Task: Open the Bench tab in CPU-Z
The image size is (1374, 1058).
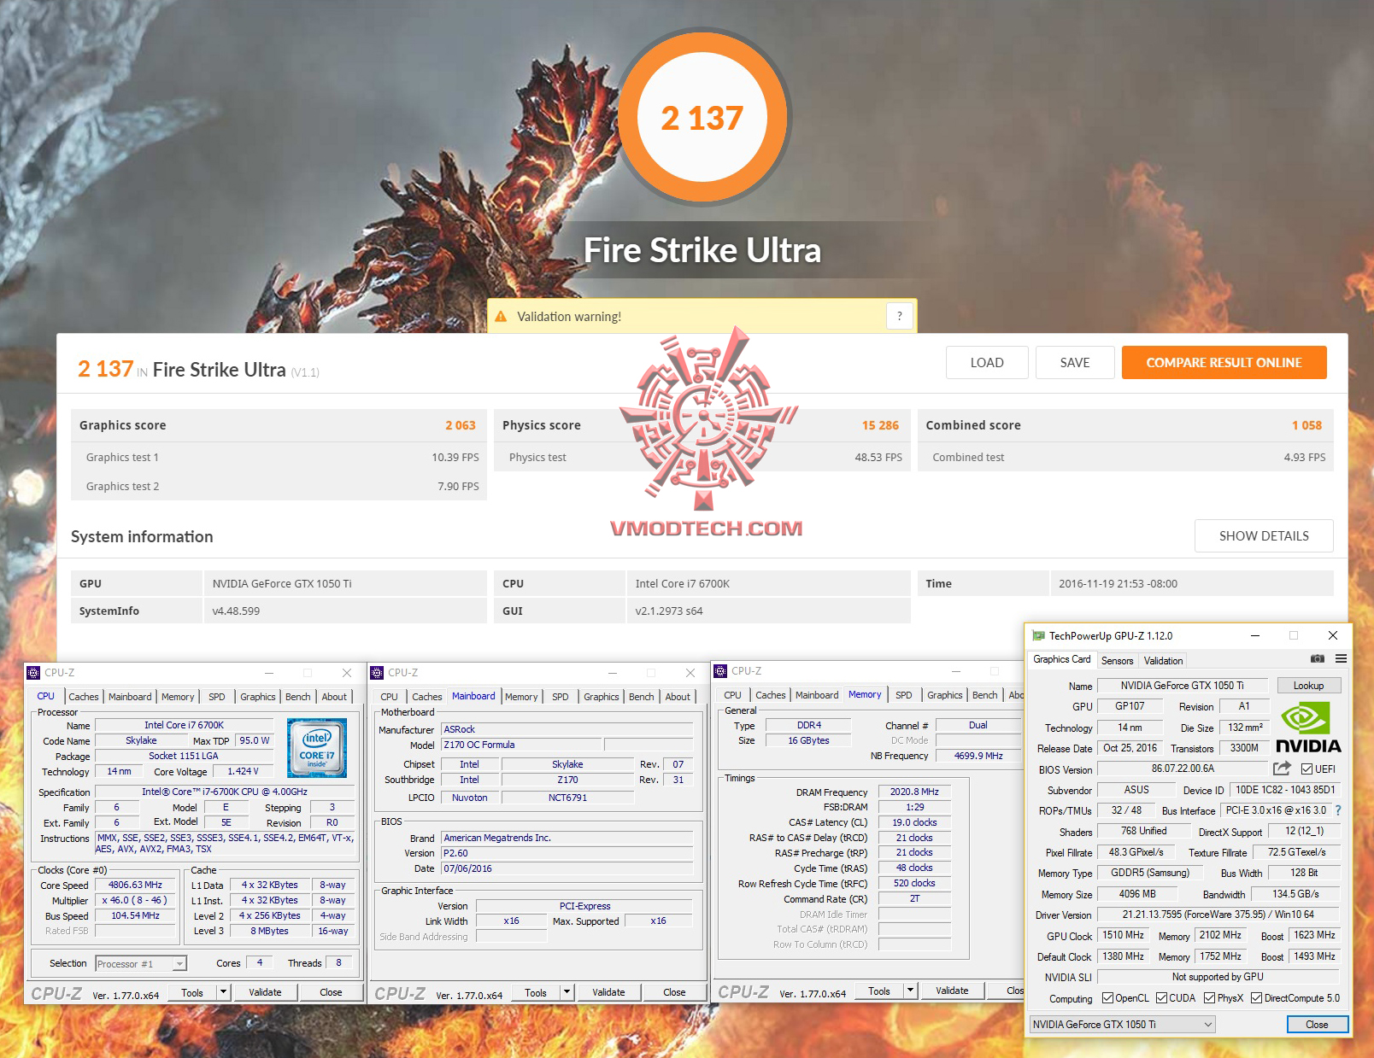Action: tap(298, 697)
